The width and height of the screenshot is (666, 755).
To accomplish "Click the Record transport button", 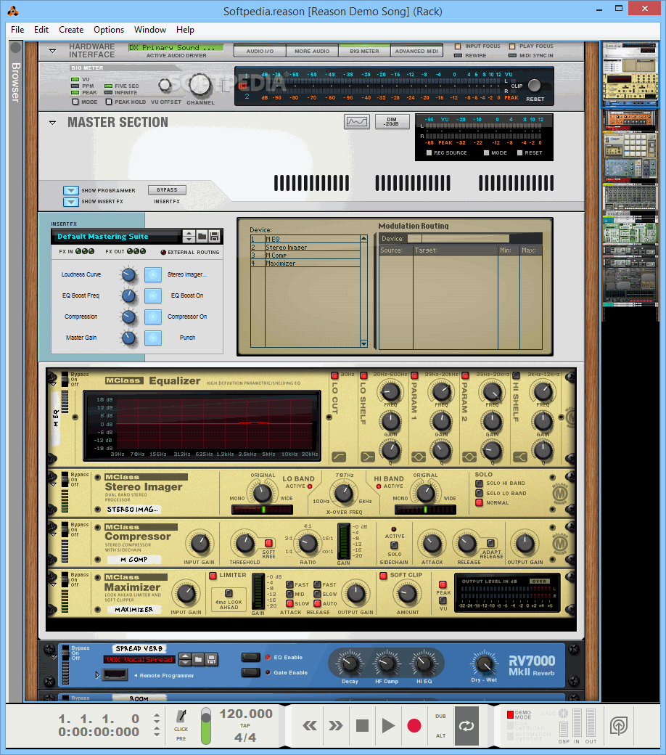I will point(414,726).
